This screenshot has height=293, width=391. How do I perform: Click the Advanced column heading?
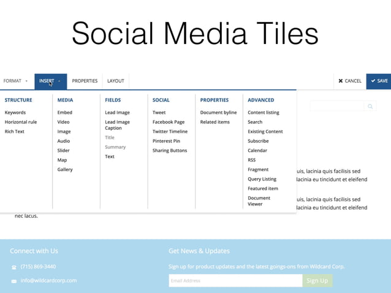click(261, 100)
